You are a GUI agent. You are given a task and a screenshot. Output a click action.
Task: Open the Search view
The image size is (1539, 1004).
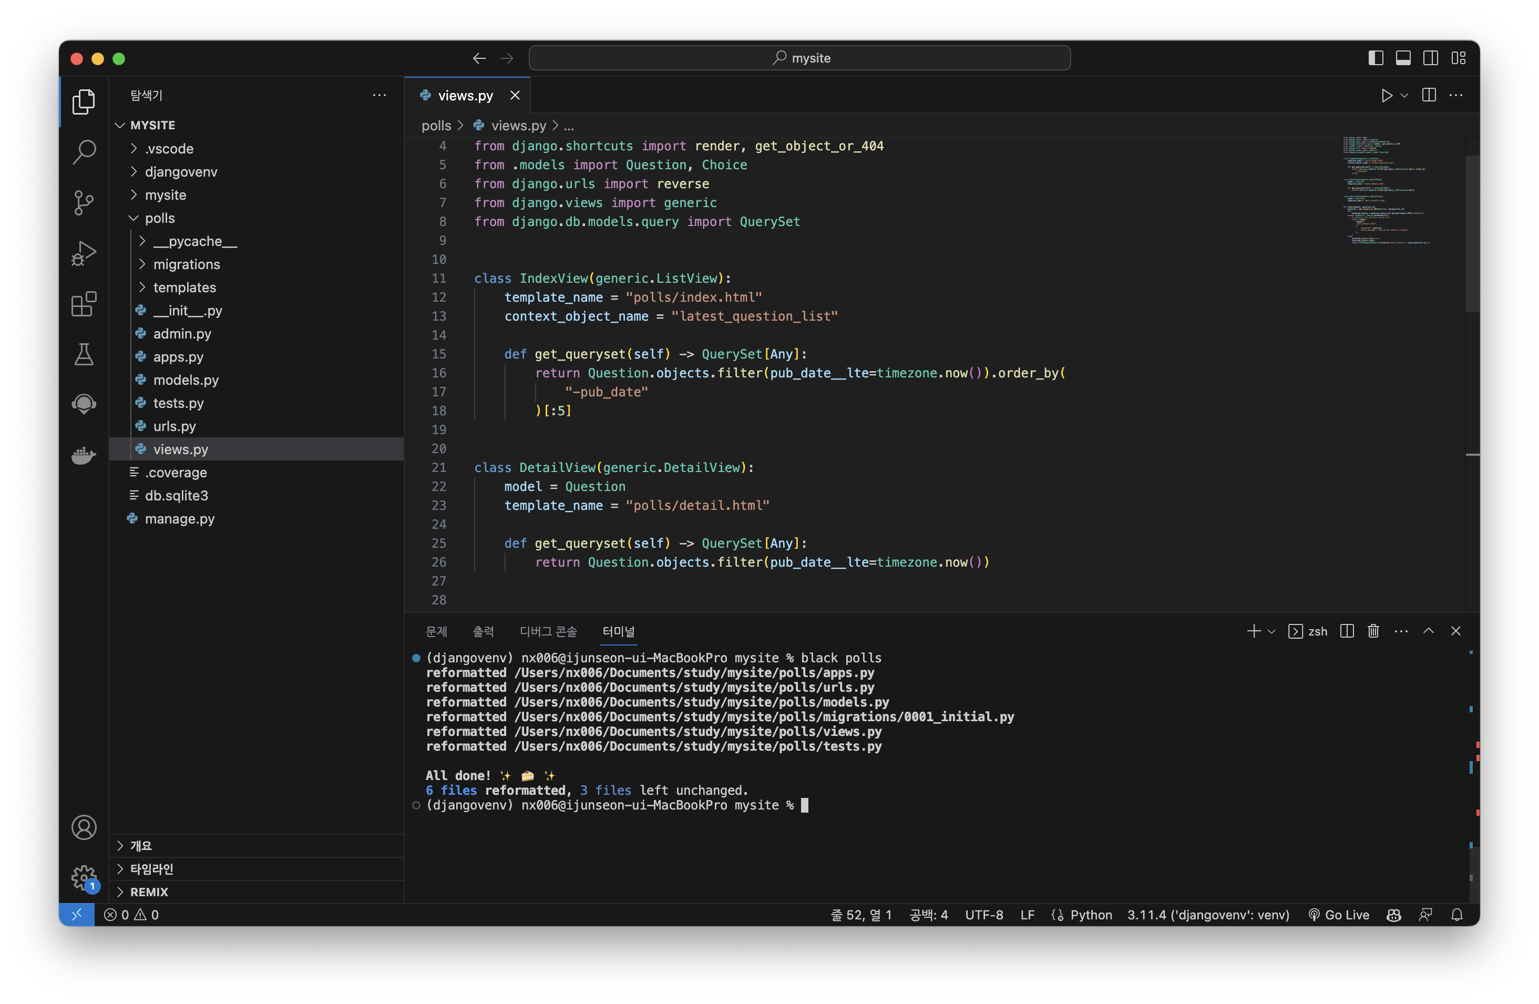(84, 152)
